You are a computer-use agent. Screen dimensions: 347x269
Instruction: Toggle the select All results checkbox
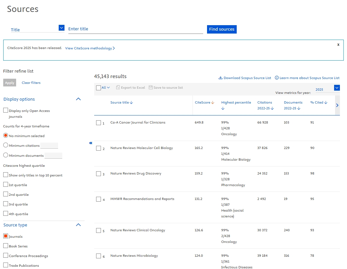coord(98,88)
